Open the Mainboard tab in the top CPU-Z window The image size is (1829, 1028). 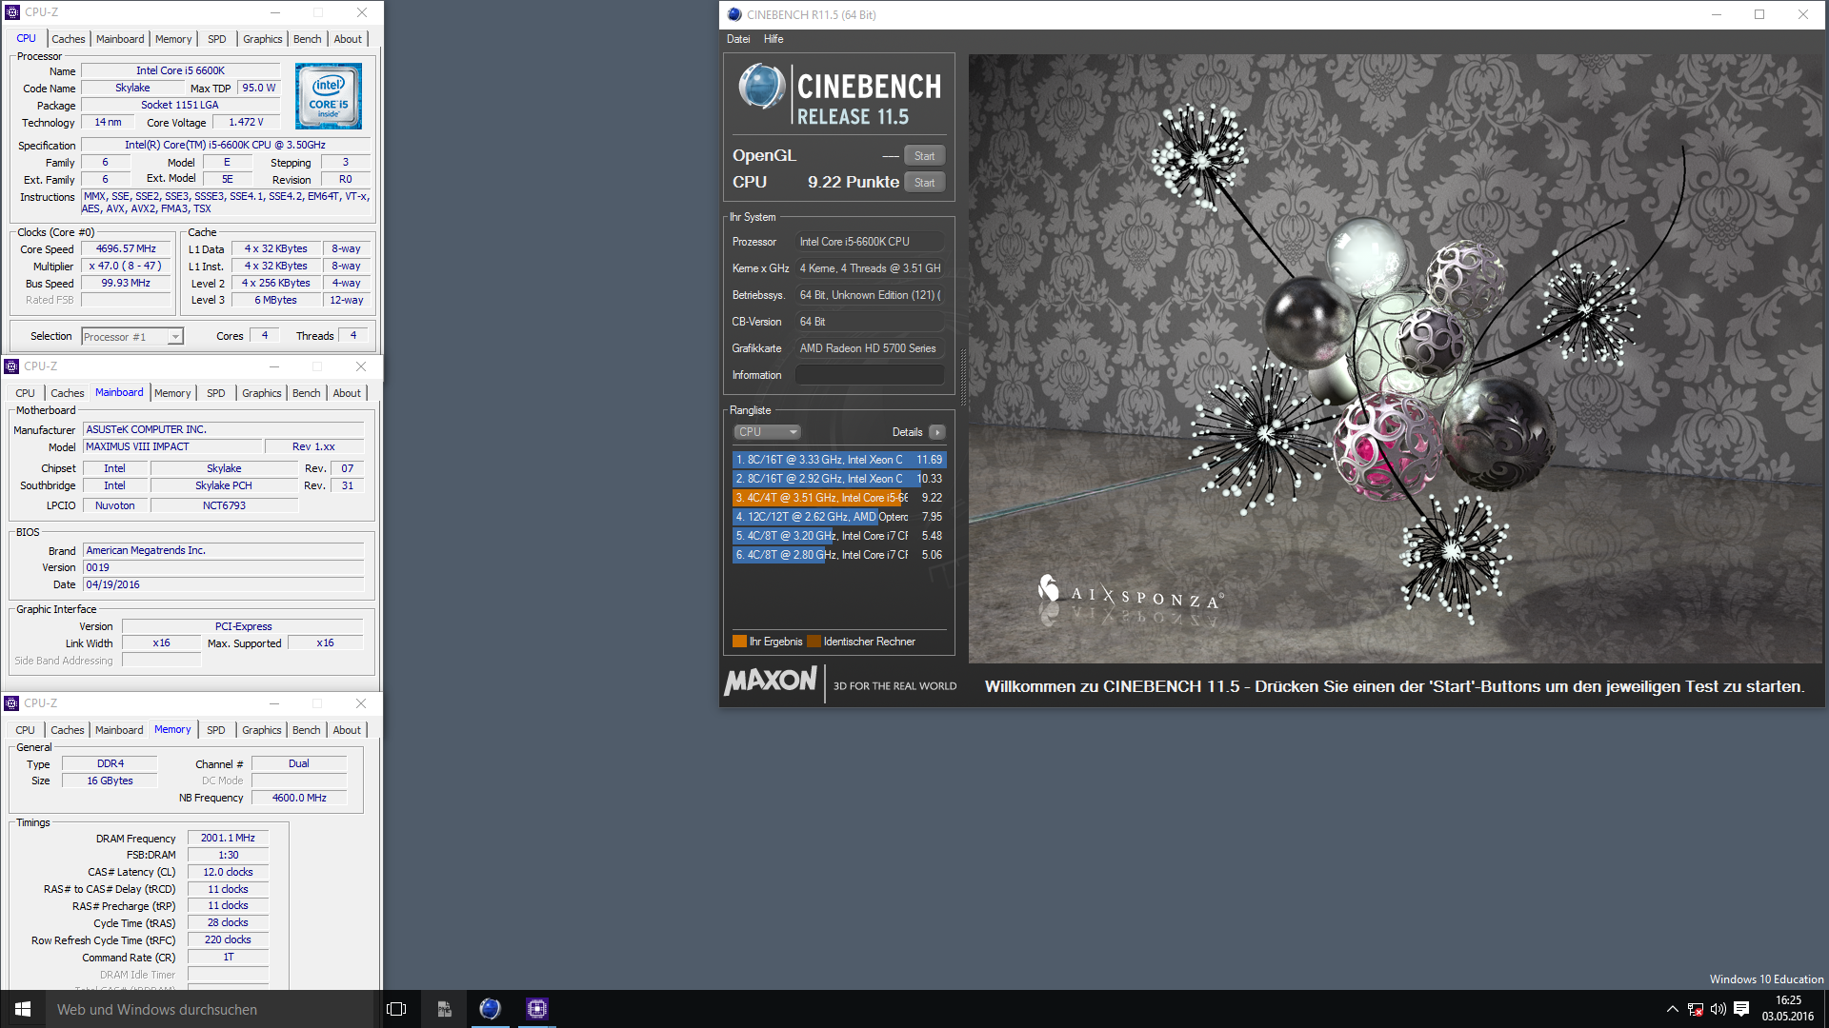[x=120, y=39]
